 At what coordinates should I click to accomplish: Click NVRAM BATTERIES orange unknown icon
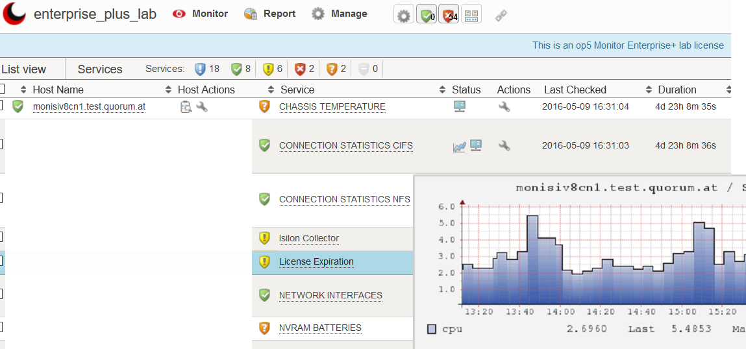click(264, 328)
